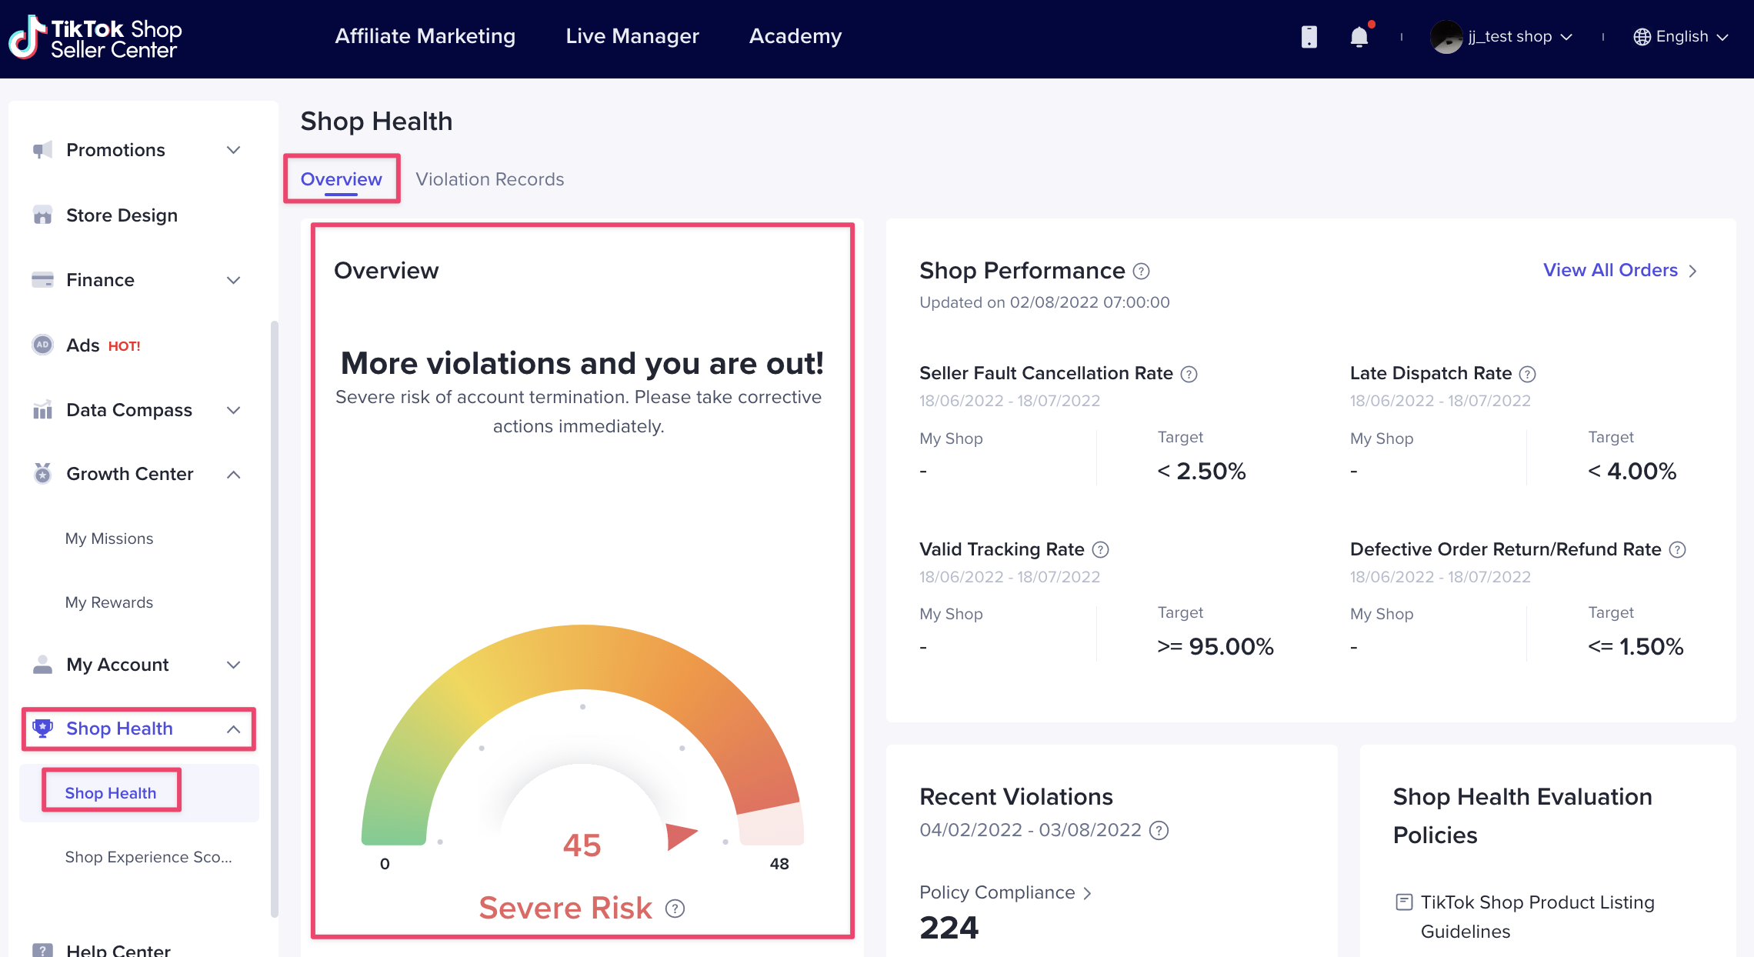
Task: Click Shop Performance help question icon
Action: 1142,272
